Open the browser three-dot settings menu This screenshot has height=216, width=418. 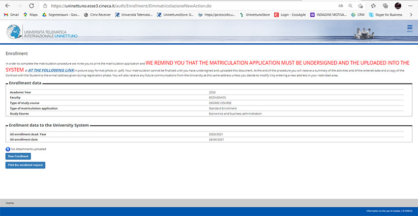pyautogui.click(x=411, y=5)
